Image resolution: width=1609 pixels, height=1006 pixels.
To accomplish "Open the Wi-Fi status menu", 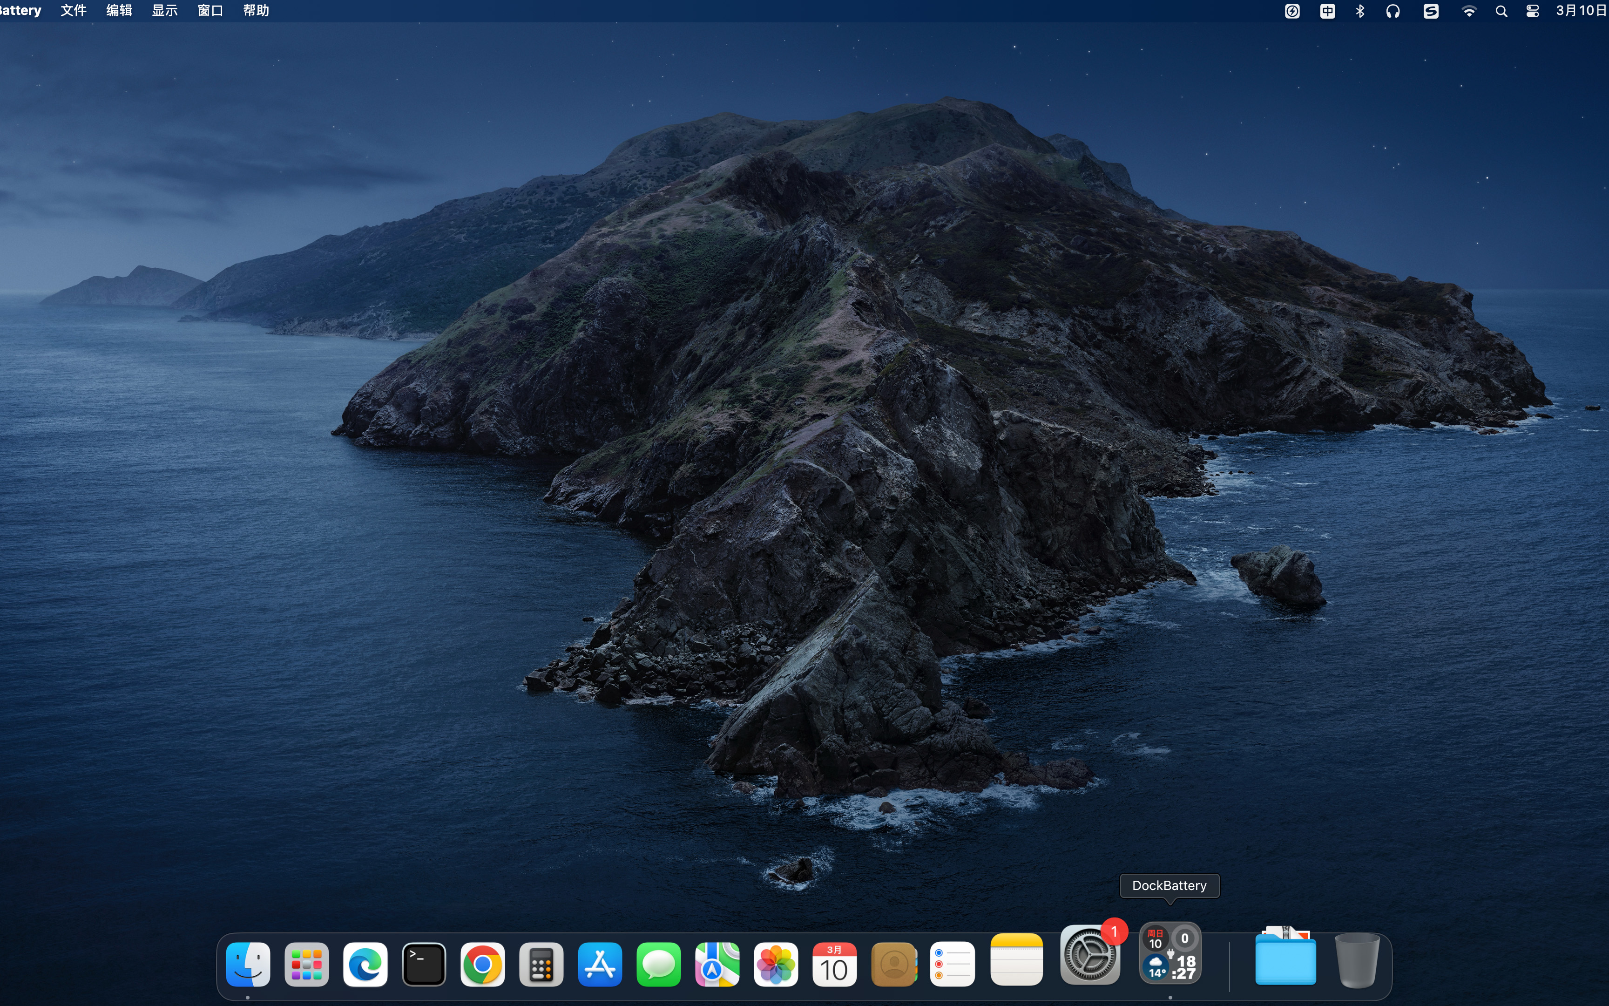I will [x=1469, y=11].
